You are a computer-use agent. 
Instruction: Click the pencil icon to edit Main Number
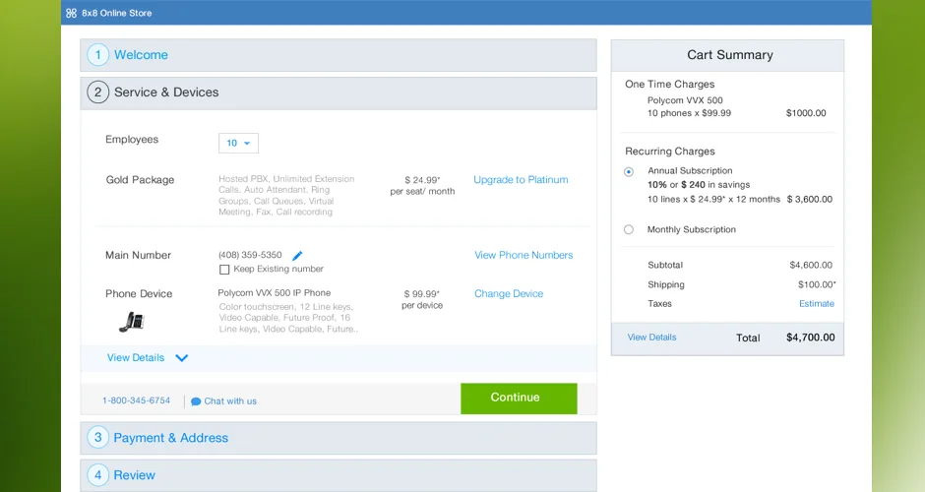pos(297,256)
